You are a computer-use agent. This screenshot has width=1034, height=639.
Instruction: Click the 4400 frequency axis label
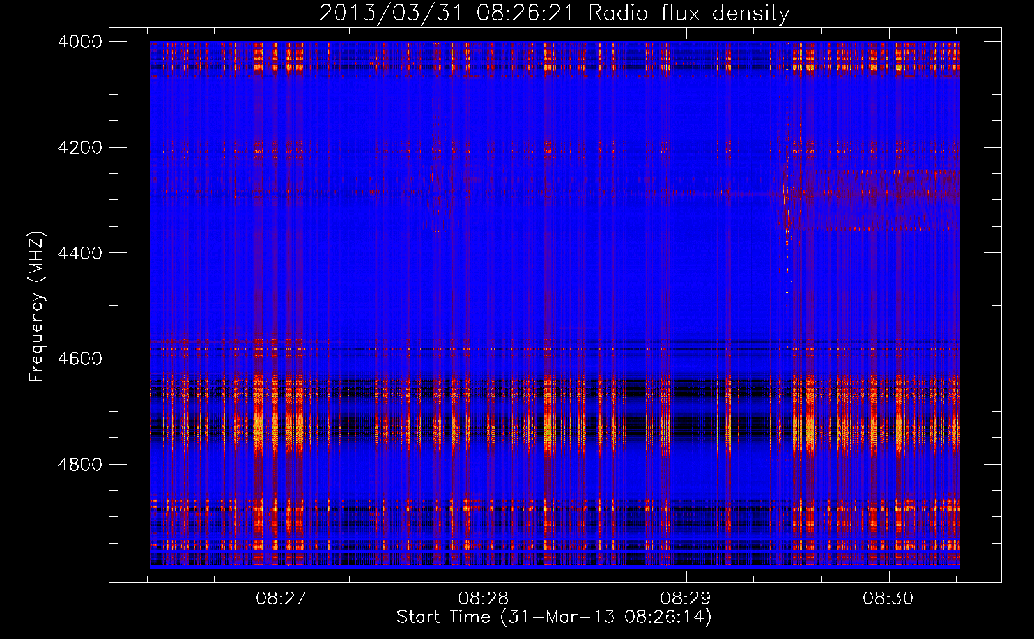point(80,253)
